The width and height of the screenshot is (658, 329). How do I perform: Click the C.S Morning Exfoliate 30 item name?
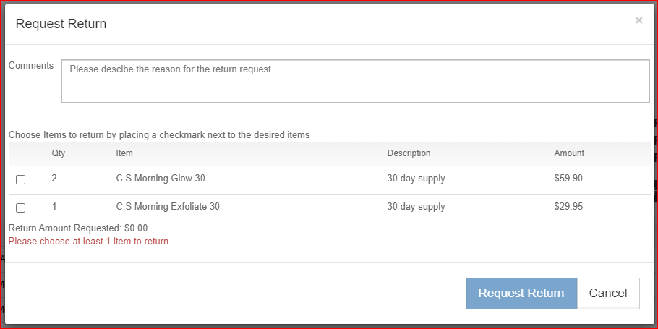168,207
